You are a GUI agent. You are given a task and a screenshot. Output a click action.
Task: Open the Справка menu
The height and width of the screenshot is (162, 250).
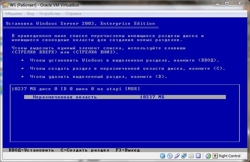tap(73, 14)
